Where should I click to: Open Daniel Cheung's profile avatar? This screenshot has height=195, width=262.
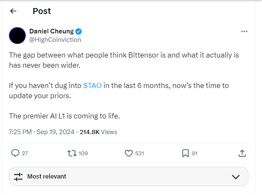coord(17,36)
